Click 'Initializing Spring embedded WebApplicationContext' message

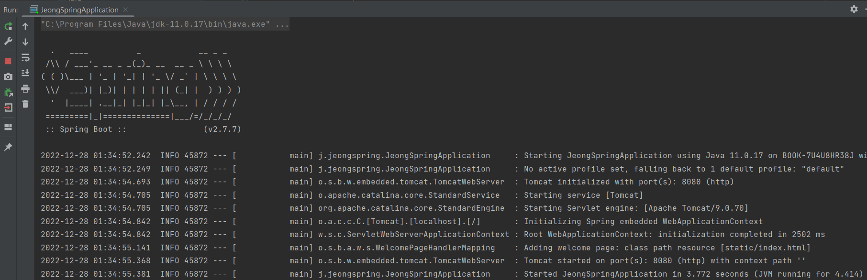click(643, 222)
